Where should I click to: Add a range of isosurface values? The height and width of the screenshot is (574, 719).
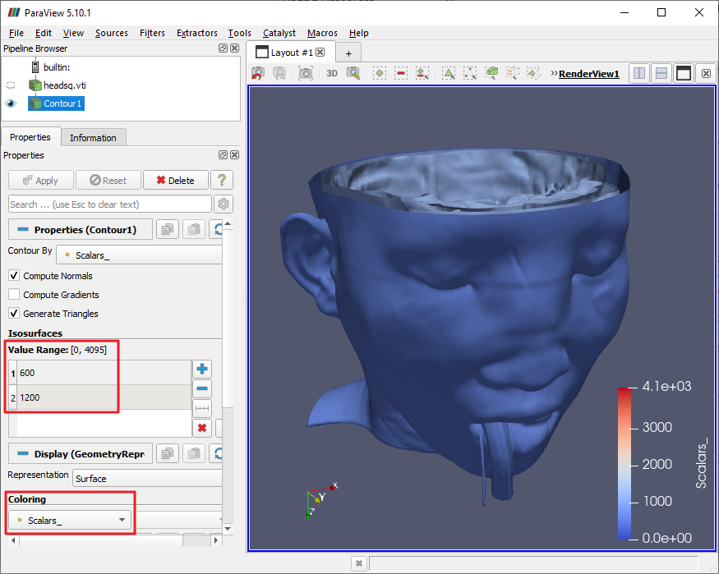[201, 408]
